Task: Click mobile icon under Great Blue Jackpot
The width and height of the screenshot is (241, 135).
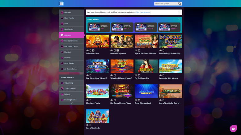Action: [139, 100]
